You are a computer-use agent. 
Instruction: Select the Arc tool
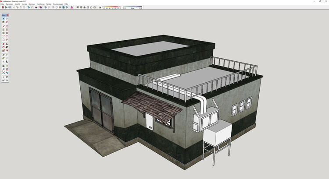pyautogui.click(x=4, y=36)
